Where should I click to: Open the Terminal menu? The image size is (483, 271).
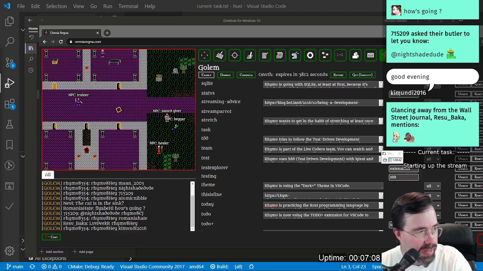click(x=128, y=6)
